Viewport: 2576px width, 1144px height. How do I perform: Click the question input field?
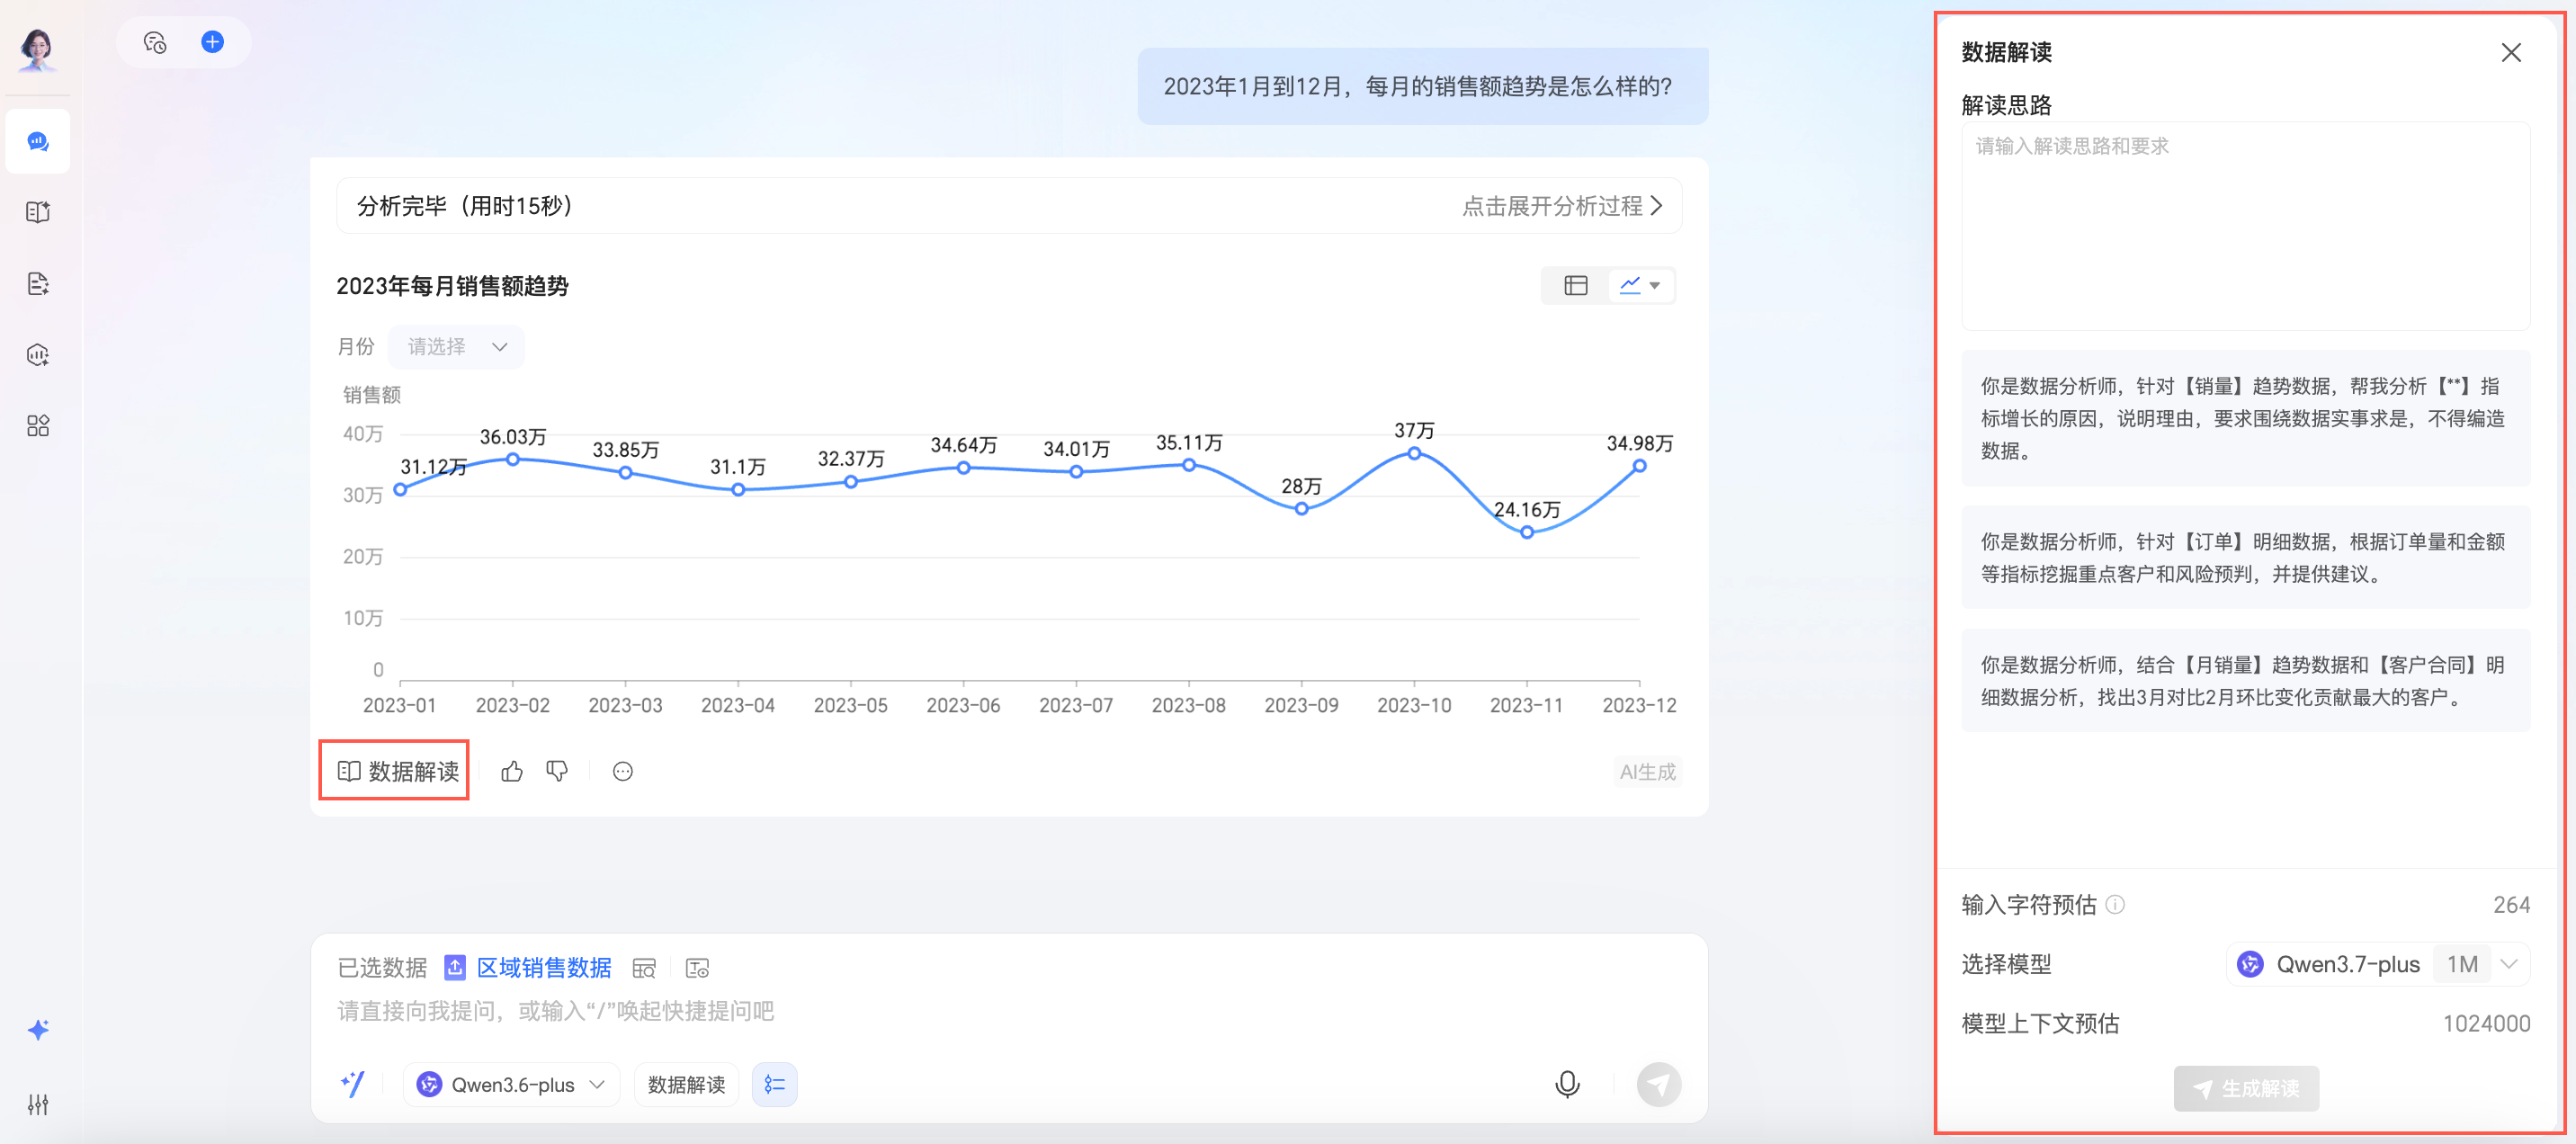[x=1010, y=1011]
